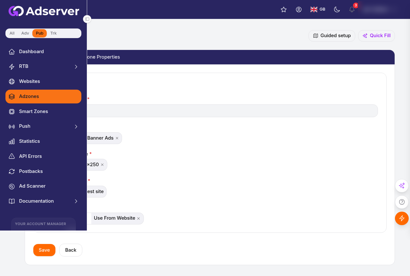The height and width of the screenshot is (276, 410).
Task: Click the name input field
Action: (232, 111)
